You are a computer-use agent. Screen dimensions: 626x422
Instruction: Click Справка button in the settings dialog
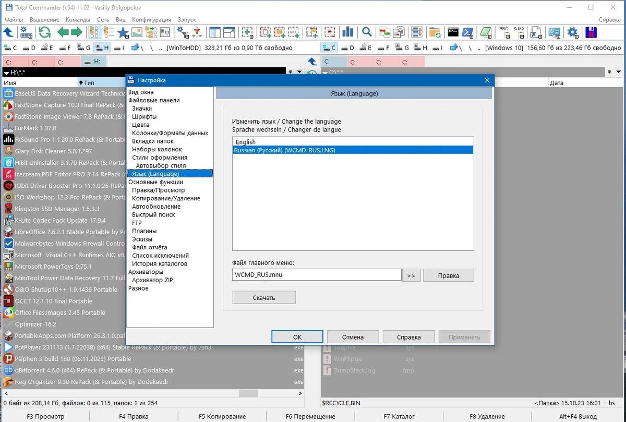[x=409, y=337]
